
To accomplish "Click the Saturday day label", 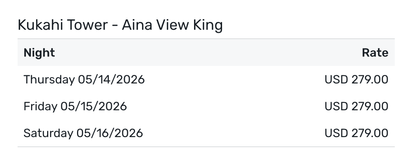I will pos(48,133).
